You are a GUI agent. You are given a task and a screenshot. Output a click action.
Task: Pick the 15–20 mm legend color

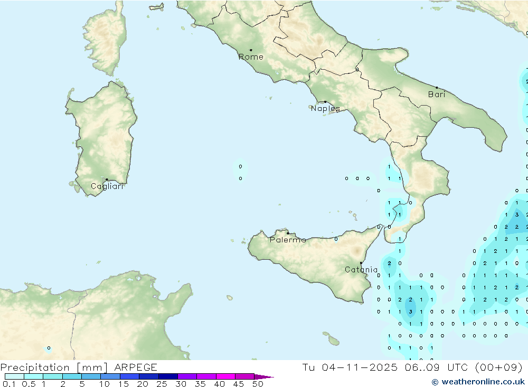pos(130,376)
